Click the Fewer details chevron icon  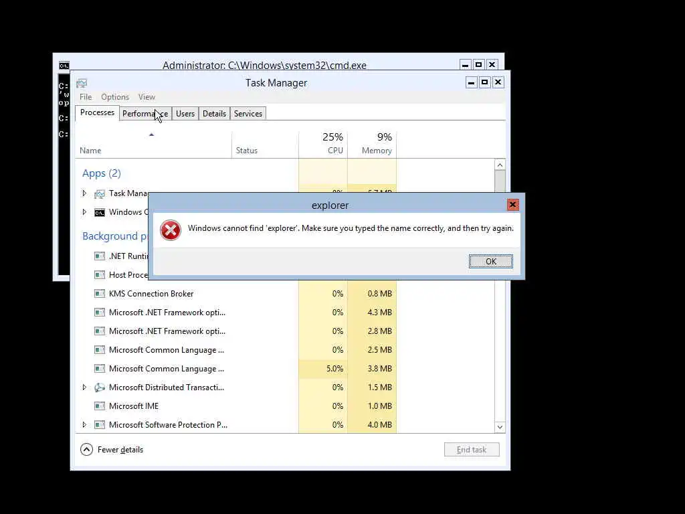tap(86, 449)
